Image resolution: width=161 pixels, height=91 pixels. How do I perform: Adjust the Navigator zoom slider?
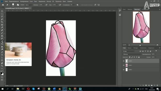140,45
